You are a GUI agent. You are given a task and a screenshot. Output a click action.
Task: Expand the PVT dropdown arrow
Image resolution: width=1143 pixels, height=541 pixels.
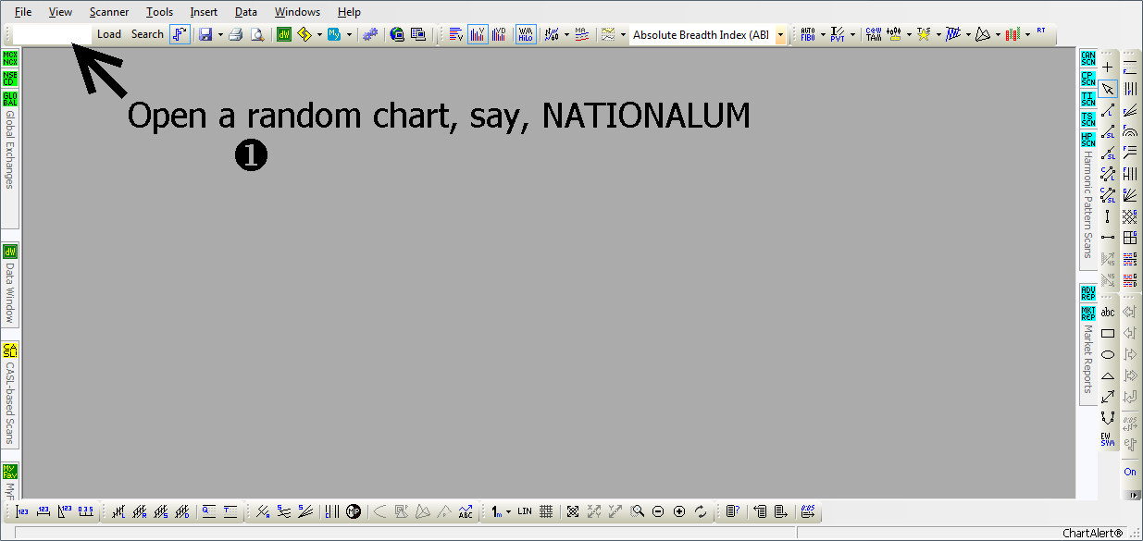852,34
